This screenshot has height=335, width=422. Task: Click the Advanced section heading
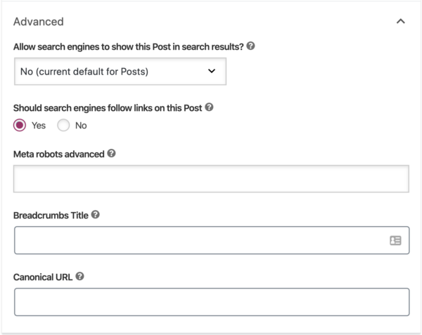tap(39, 22)
